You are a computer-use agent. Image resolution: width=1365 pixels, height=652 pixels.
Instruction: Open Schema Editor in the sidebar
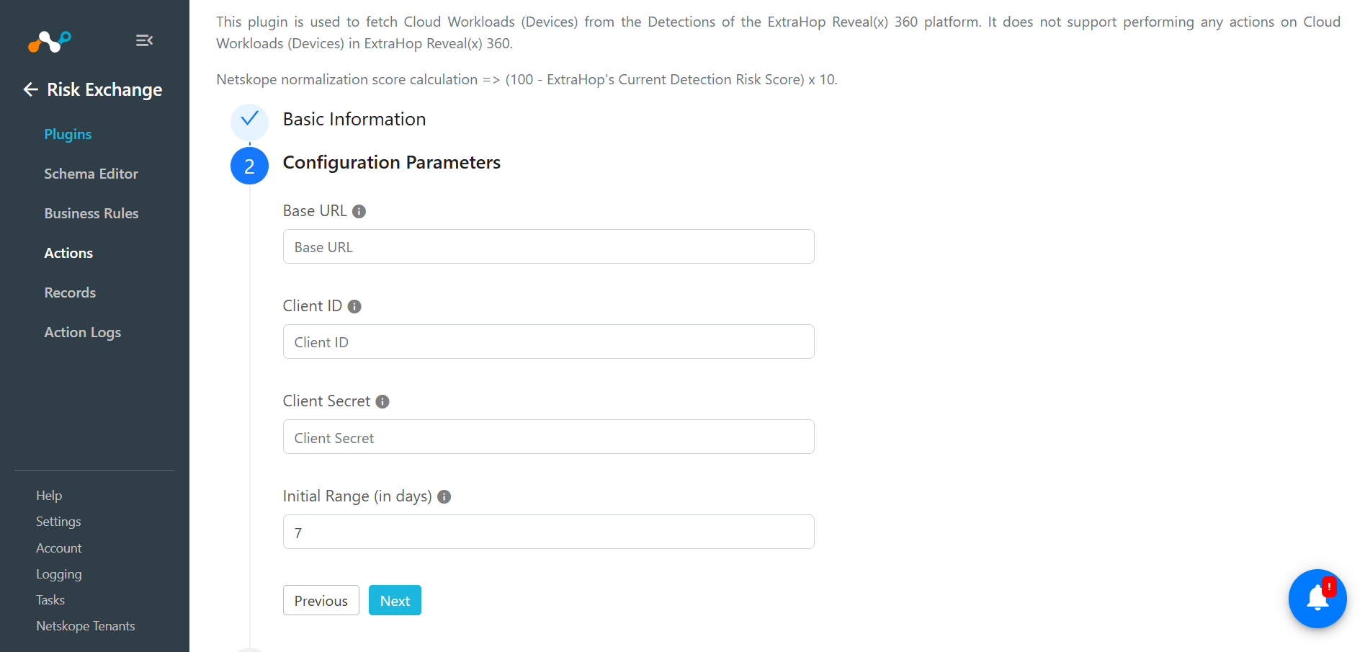coord(91,174)
